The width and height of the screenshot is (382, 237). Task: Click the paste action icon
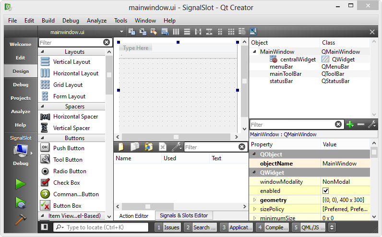(149, 147)
